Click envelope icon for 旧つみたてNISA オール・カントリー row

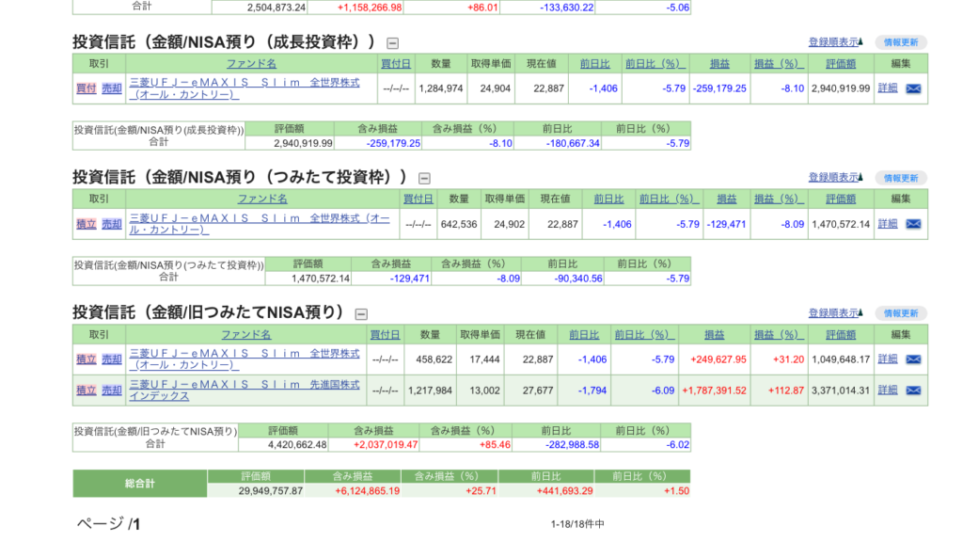pos(912,359)
